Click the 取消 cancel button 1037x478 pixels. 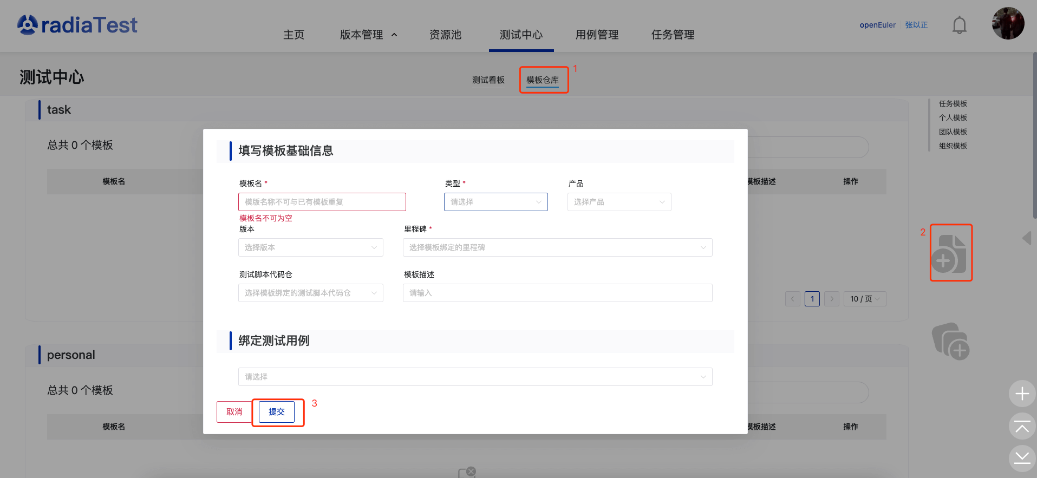(x=234, y=412)
